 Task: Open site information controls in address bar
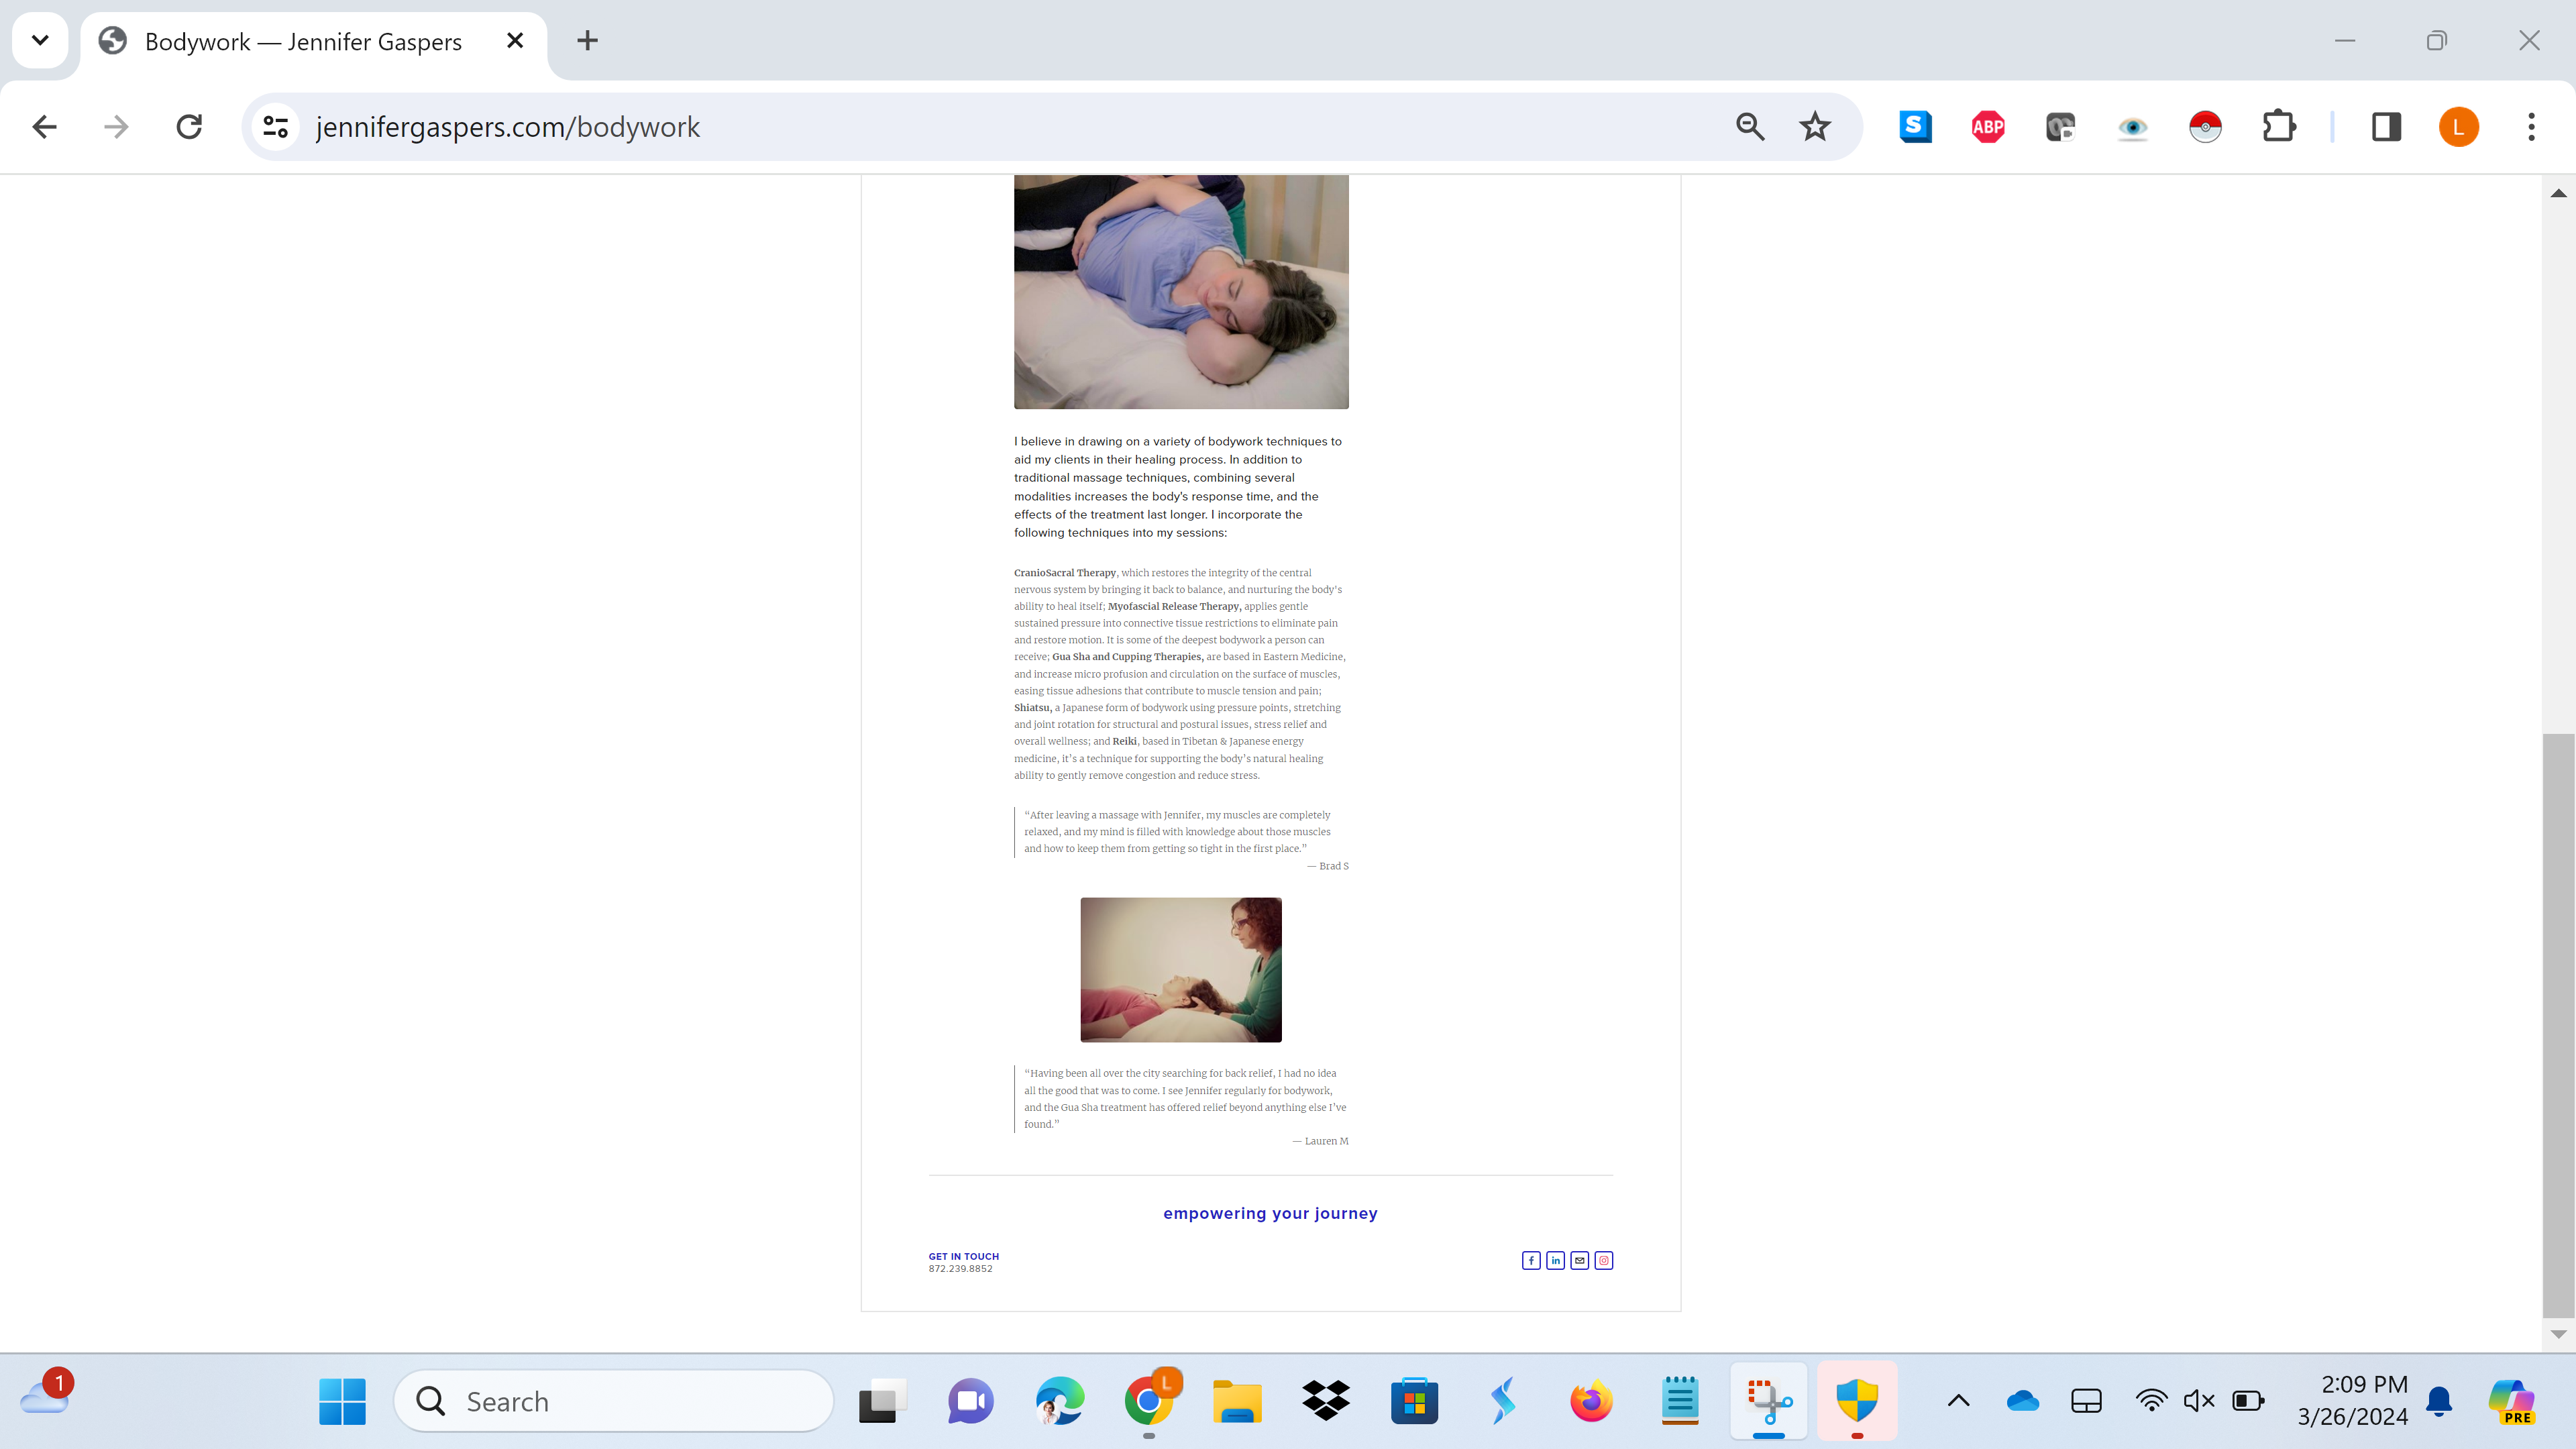tap(276, 127)
